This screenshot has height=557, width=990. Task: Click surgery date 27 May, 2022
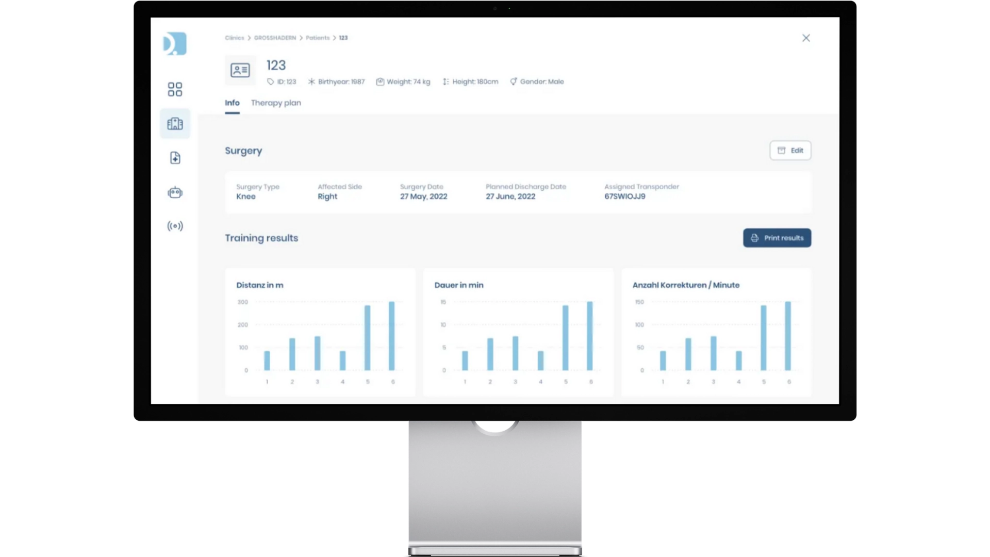(424, 196)
